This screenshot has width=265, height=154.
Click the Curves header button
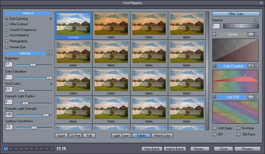click(233, 34)
